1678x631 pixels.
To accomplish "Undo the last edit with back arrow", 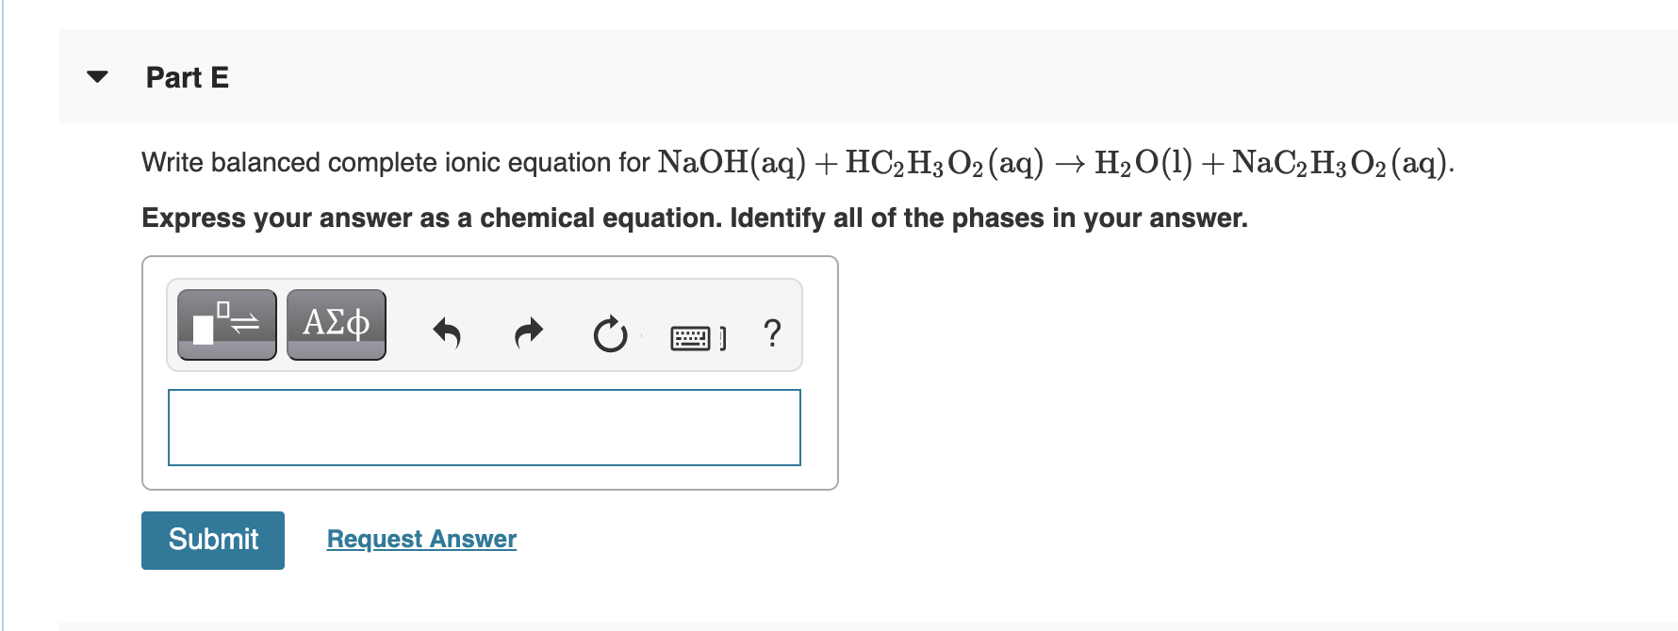I will click(447, 332).
